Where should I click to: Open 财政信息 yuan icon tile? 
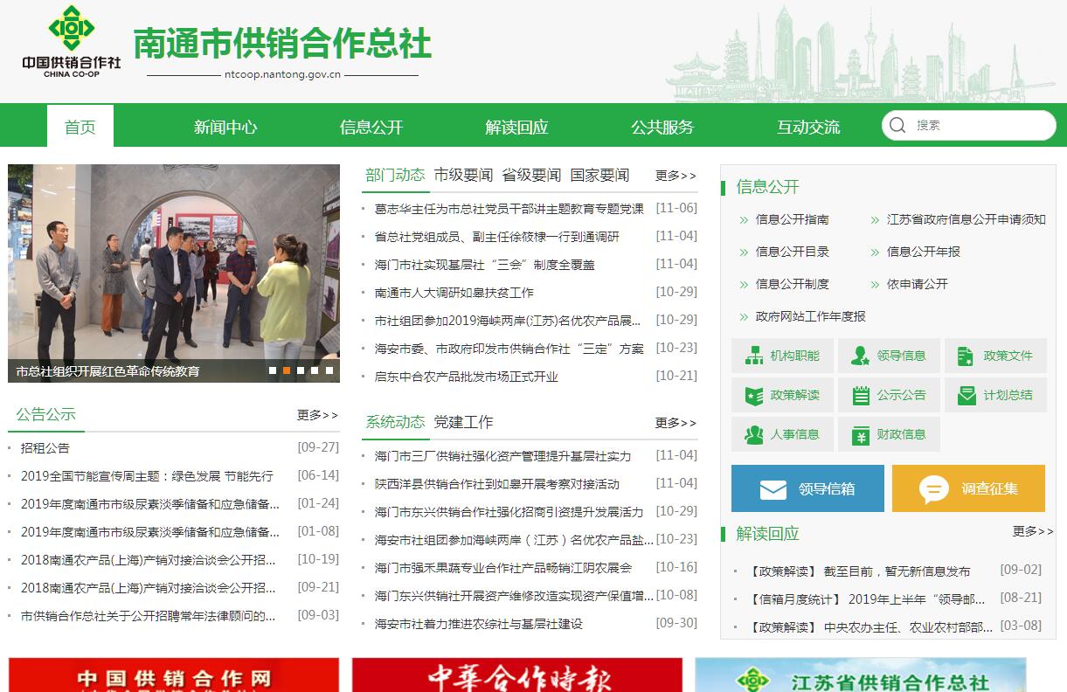tap(888, 434)
